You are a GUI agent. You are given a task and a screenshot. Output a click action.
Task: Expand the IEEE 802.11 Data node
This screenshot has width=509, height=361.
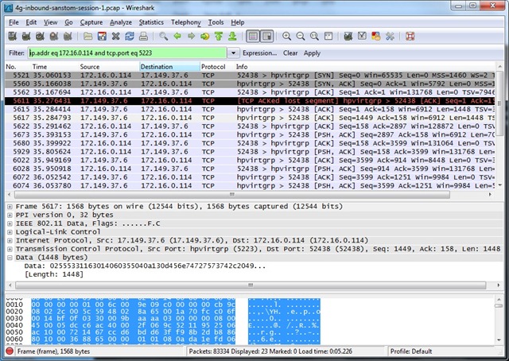click(x=10, y=223)
